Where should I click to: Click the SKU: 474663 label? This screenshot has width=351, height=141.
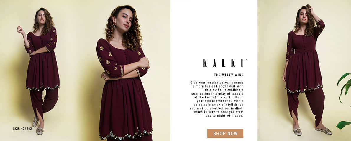[x=22, y=129]
